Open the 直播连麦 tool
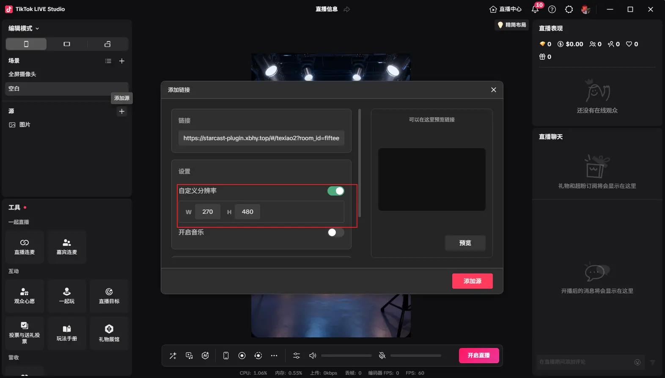The image size is (665, 378). tap(25, 247)
